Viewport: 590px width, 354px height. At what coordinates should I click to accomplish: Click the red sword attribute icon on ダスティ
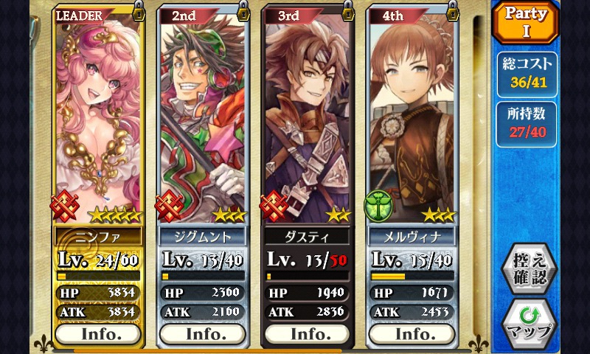274,206
